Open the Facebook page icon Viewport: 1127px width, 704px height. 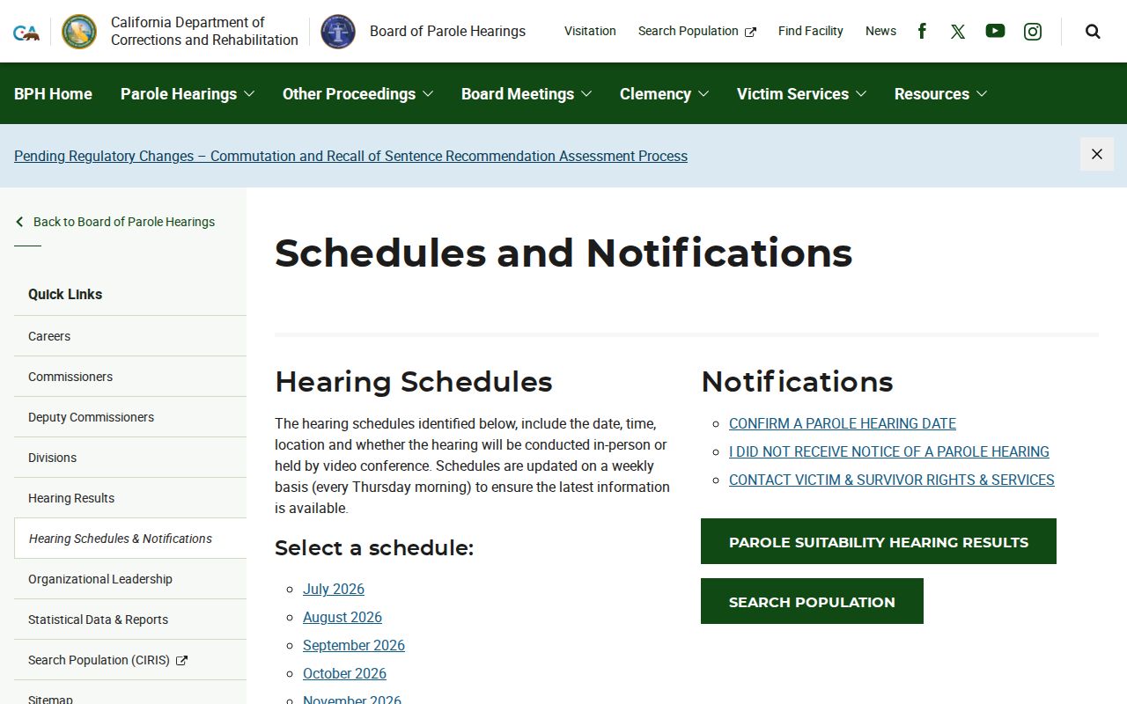click(x=922, y=31)
